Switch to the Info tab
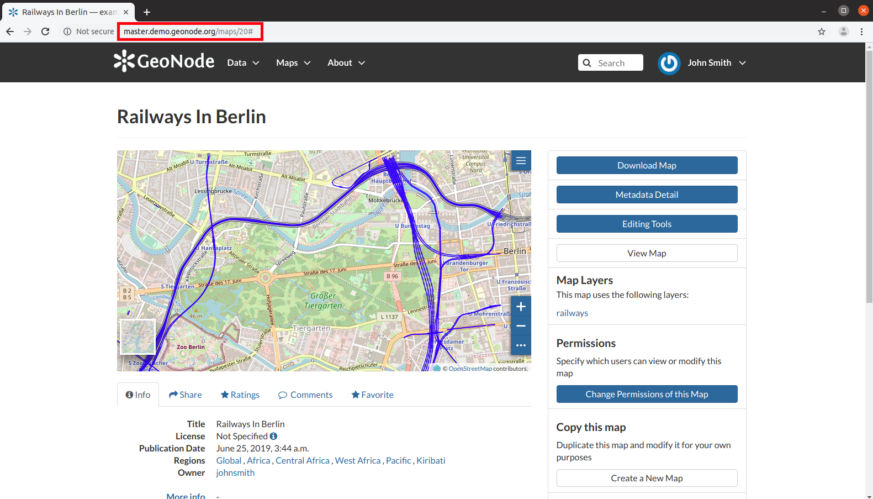873x499 pixels. 138,395
